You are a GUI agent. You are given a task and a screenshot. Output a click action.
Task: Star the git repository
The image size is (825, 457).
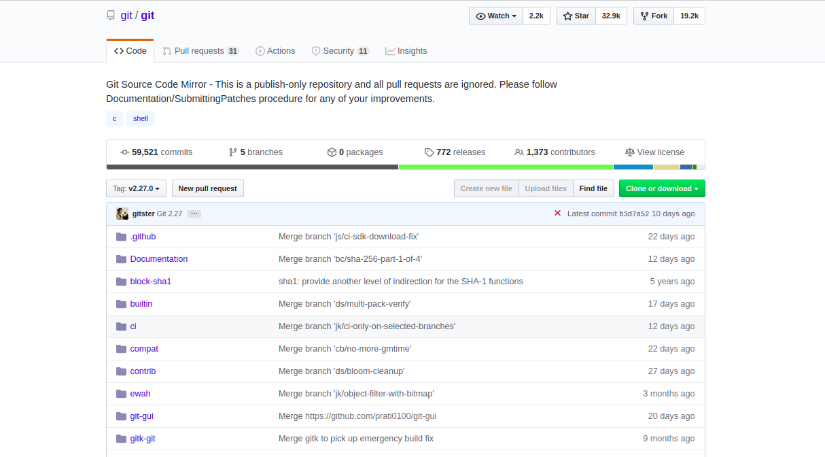576,16
